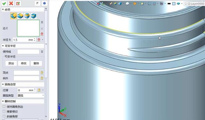The image size is (205, 120).
Task: Toggle the 搜索根切 checkbox
Action: tap(4, 111)
